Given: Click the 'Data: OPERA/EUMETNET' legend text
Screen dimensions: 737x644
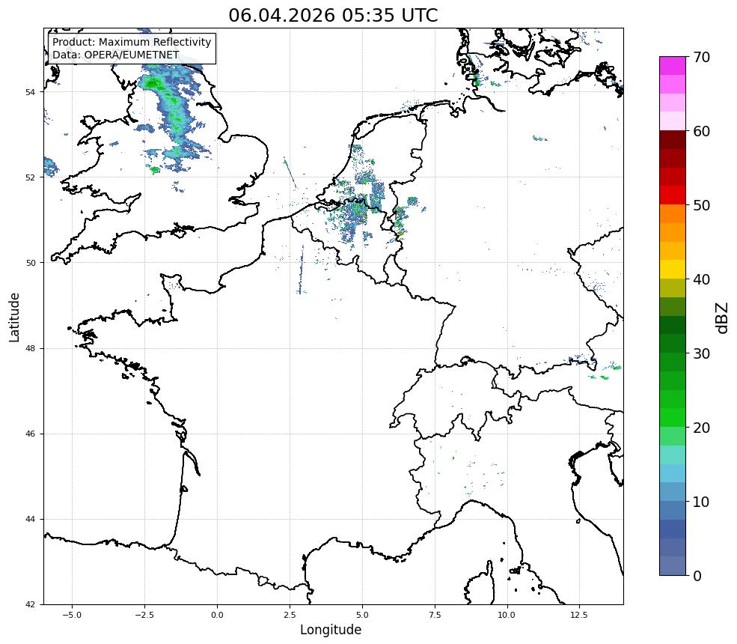Looking at the screenshot, I should [116, 55].
